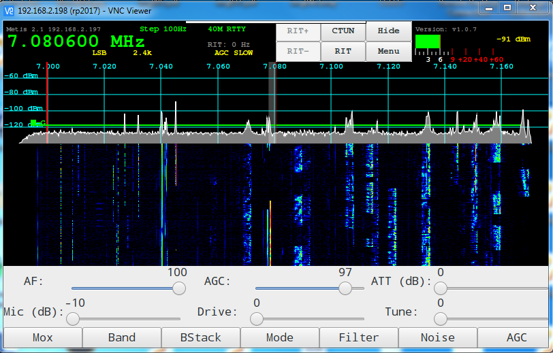Open the Band selection menu

pos(122,337)
